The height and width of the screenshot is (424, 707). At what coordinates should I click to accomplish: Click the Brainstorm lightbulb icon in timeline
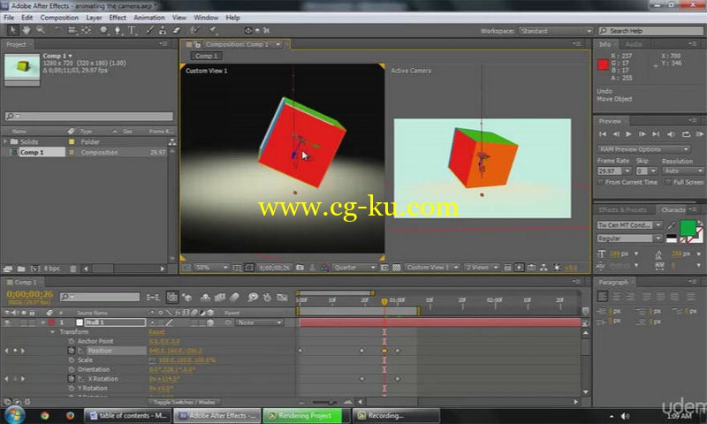[253, 297]
